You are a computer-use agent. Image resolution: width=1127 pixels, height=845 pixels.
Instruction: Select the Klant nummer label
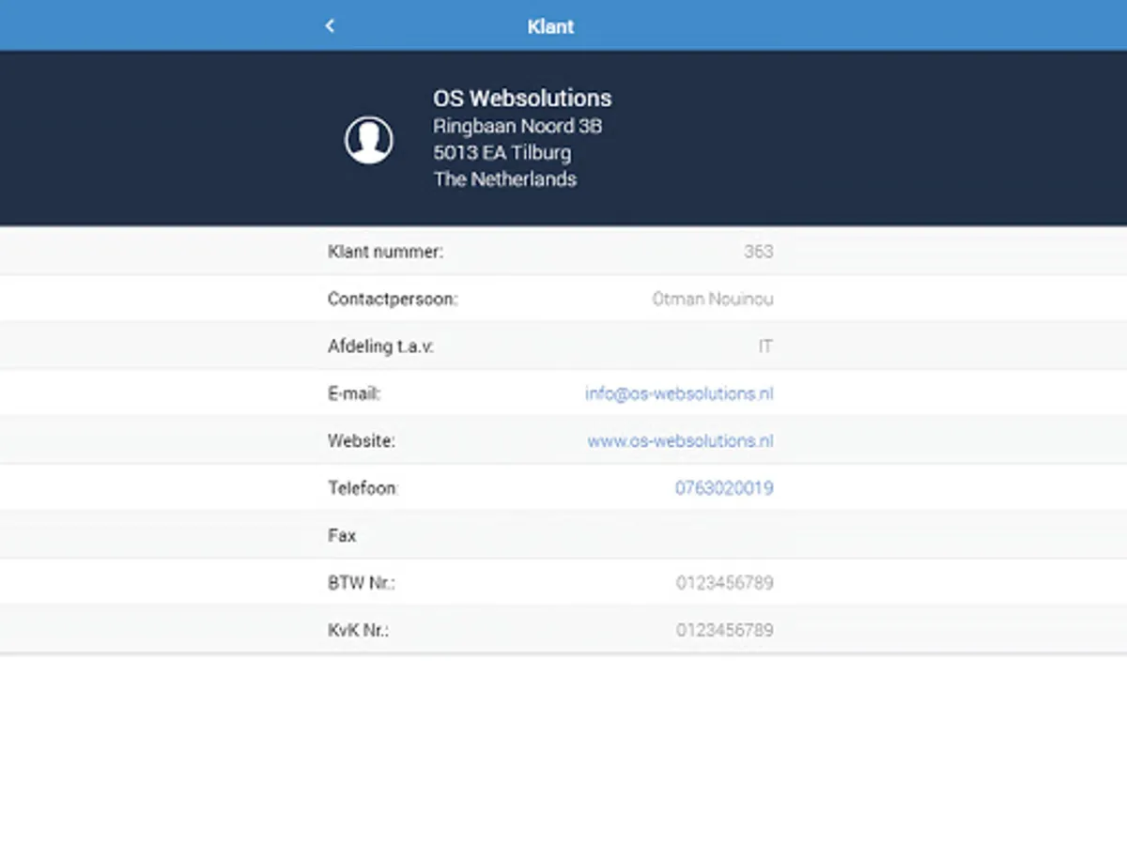pos(385,252)
